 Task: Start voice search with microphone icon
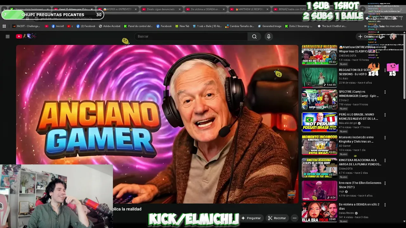click(269, 36)
